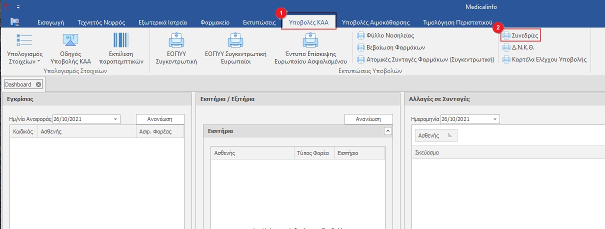The image size is (605, 229).
Task: Click Ανανέωση in Εισιτήρια / Εξιτήρια panel
Action: point(368,119)
